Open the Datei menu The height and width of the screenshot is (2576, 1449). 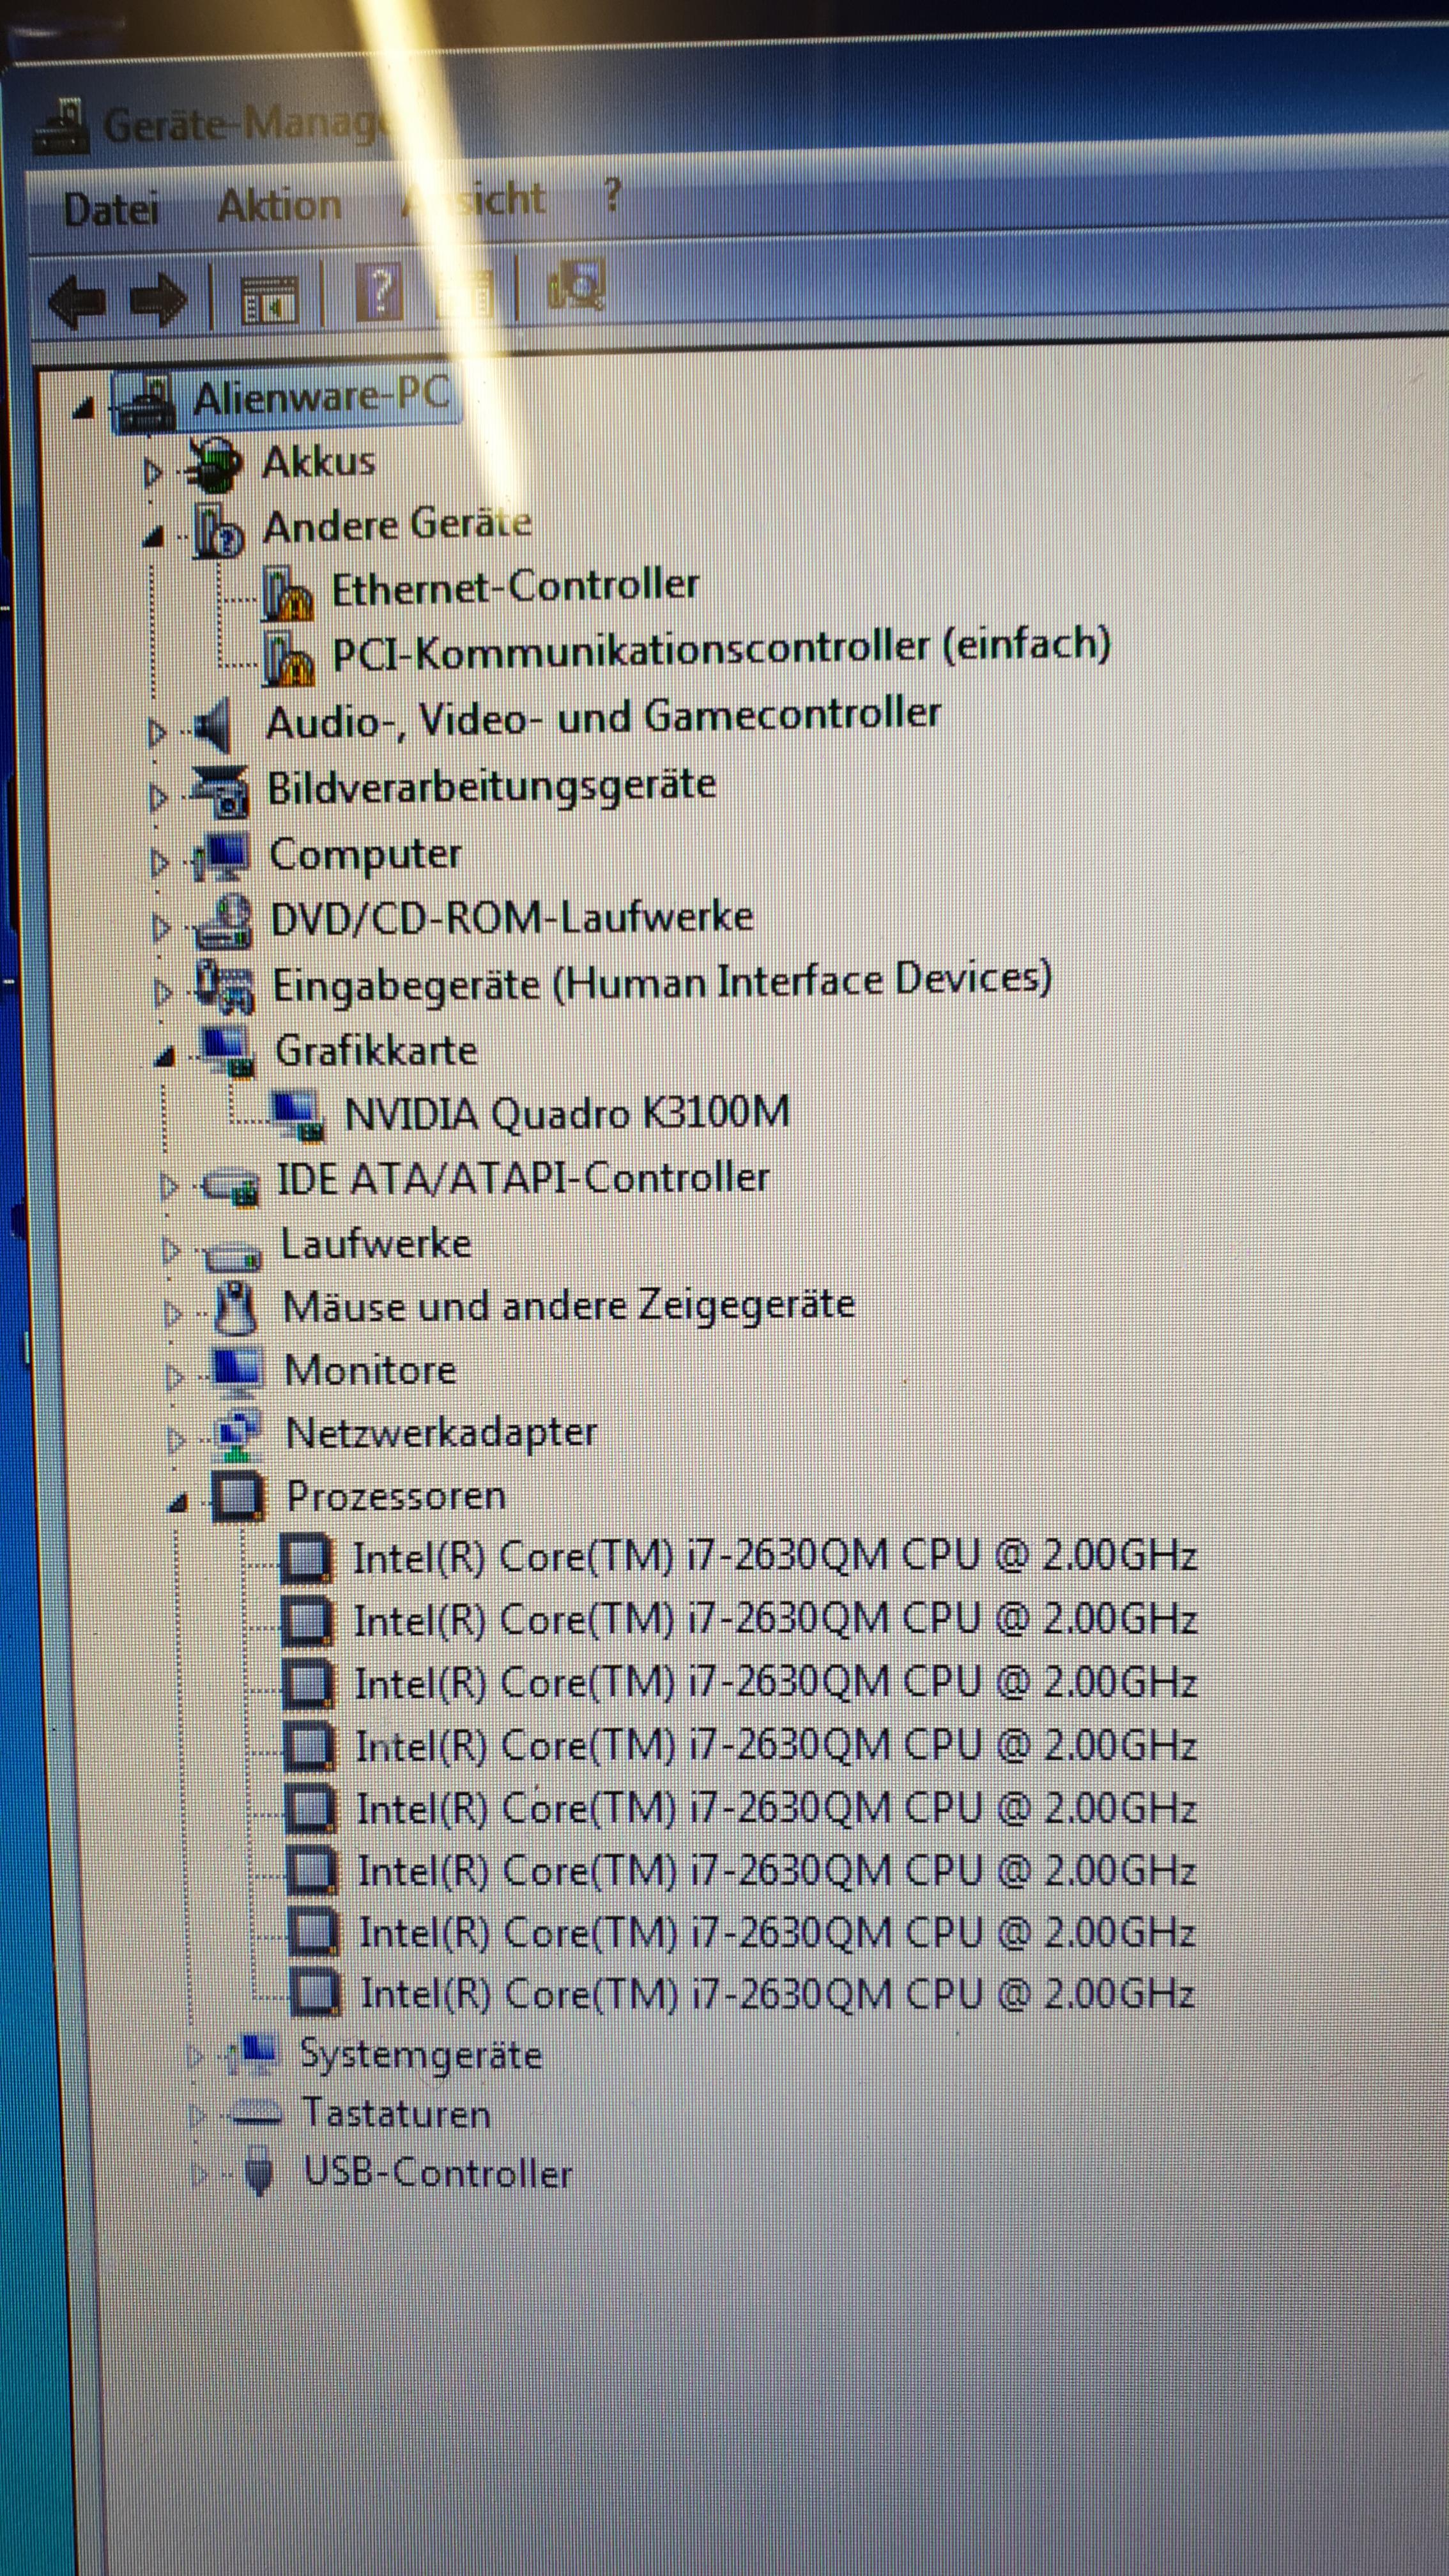click(111, 210)
